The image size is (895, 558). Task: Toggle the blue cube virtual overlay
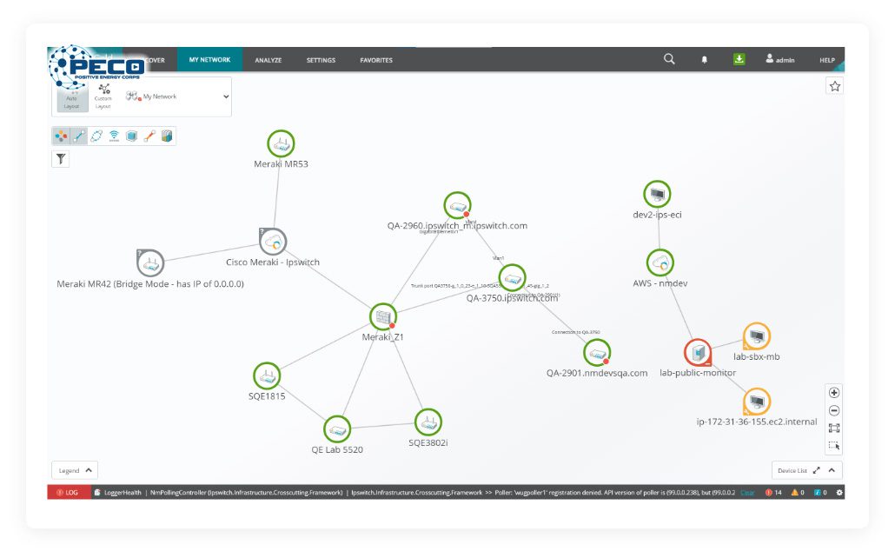click(x=132, y=136)
